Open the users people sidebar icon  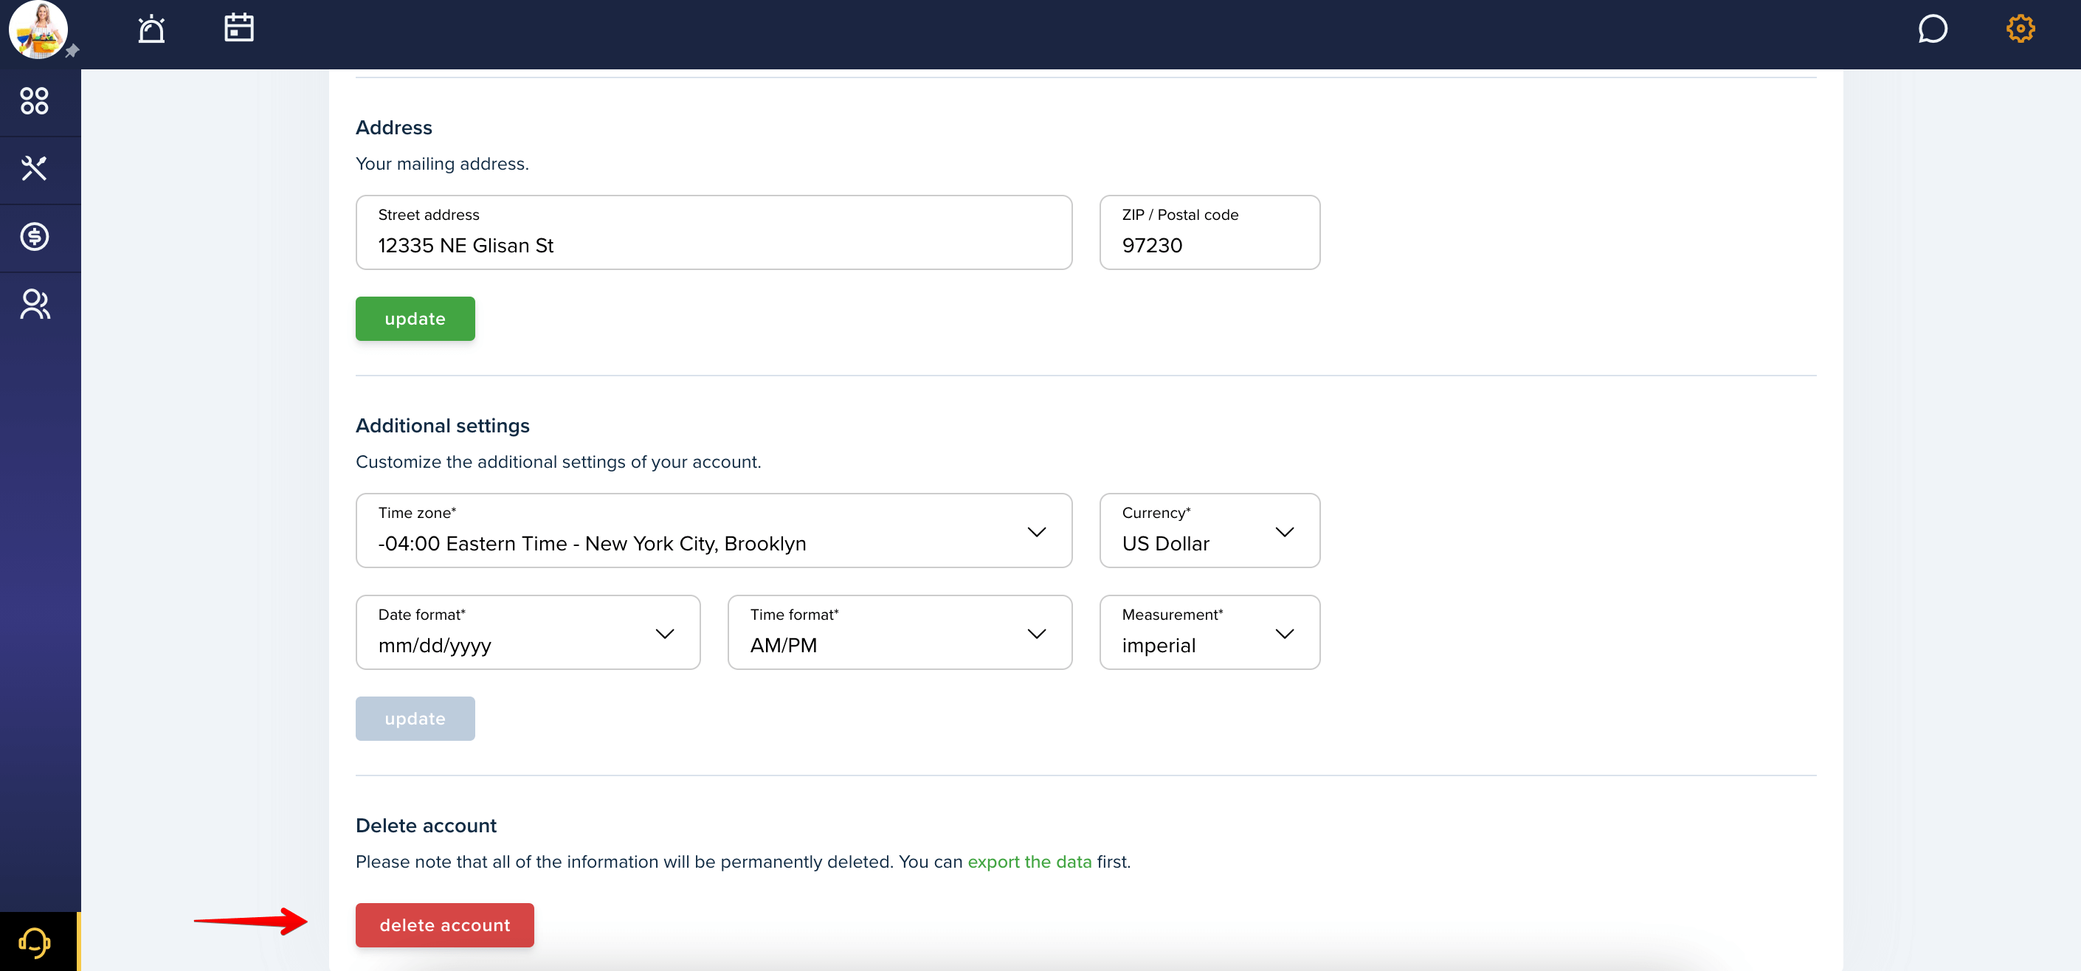click(x=35, y=305)
